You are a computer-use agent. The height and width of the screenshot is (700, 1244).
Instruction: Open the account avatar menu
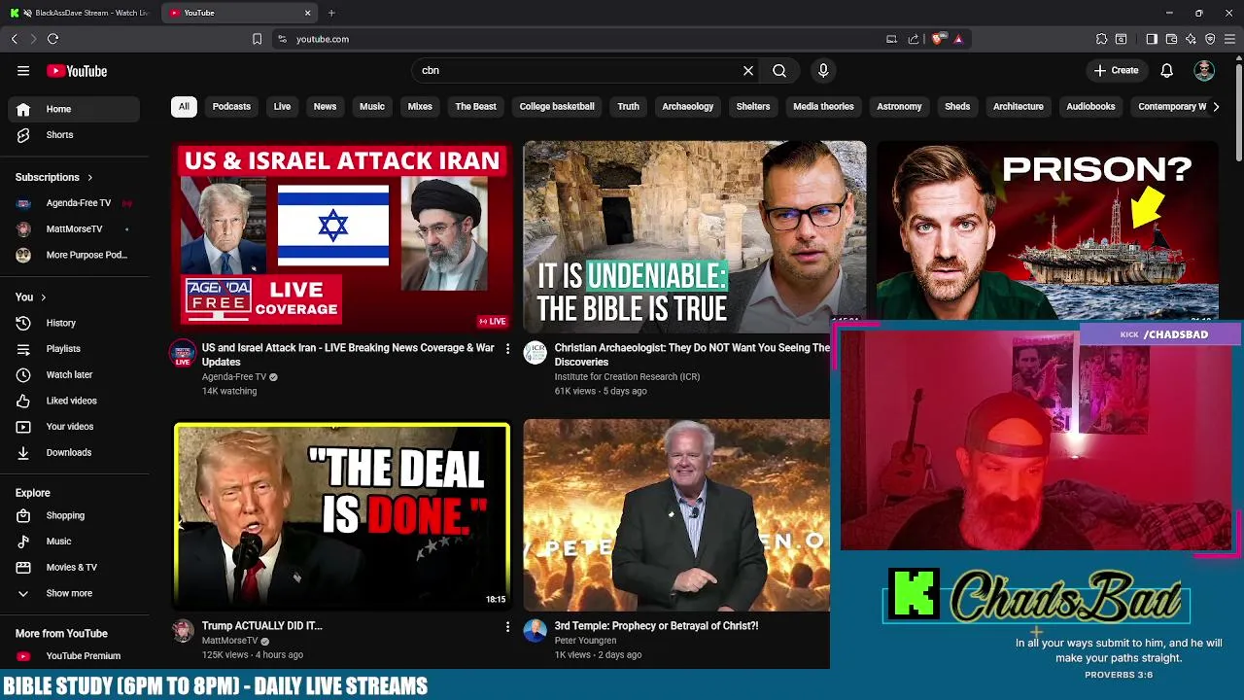(x=1204, y=71)
